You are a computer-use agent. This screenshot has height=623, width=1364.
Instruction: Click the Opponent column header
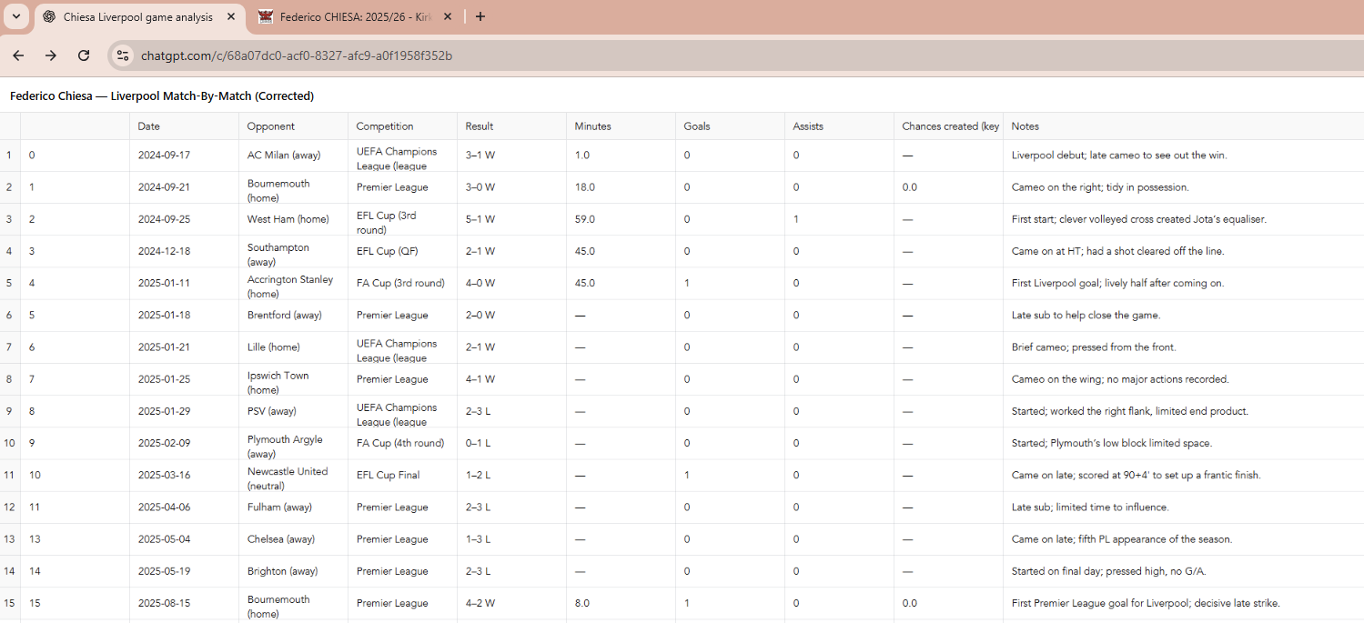[x=293, y=126]
